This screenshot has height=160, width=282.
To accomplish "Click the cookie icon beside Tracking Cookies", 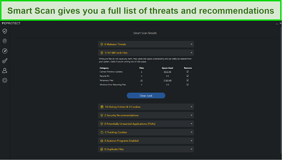I will point(102,132).
